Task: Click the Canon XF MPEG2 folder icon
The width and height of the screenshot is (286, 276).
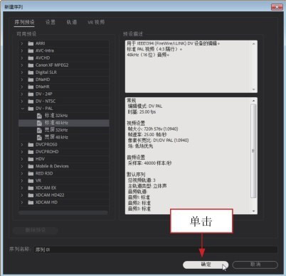Action: point(31,65)
